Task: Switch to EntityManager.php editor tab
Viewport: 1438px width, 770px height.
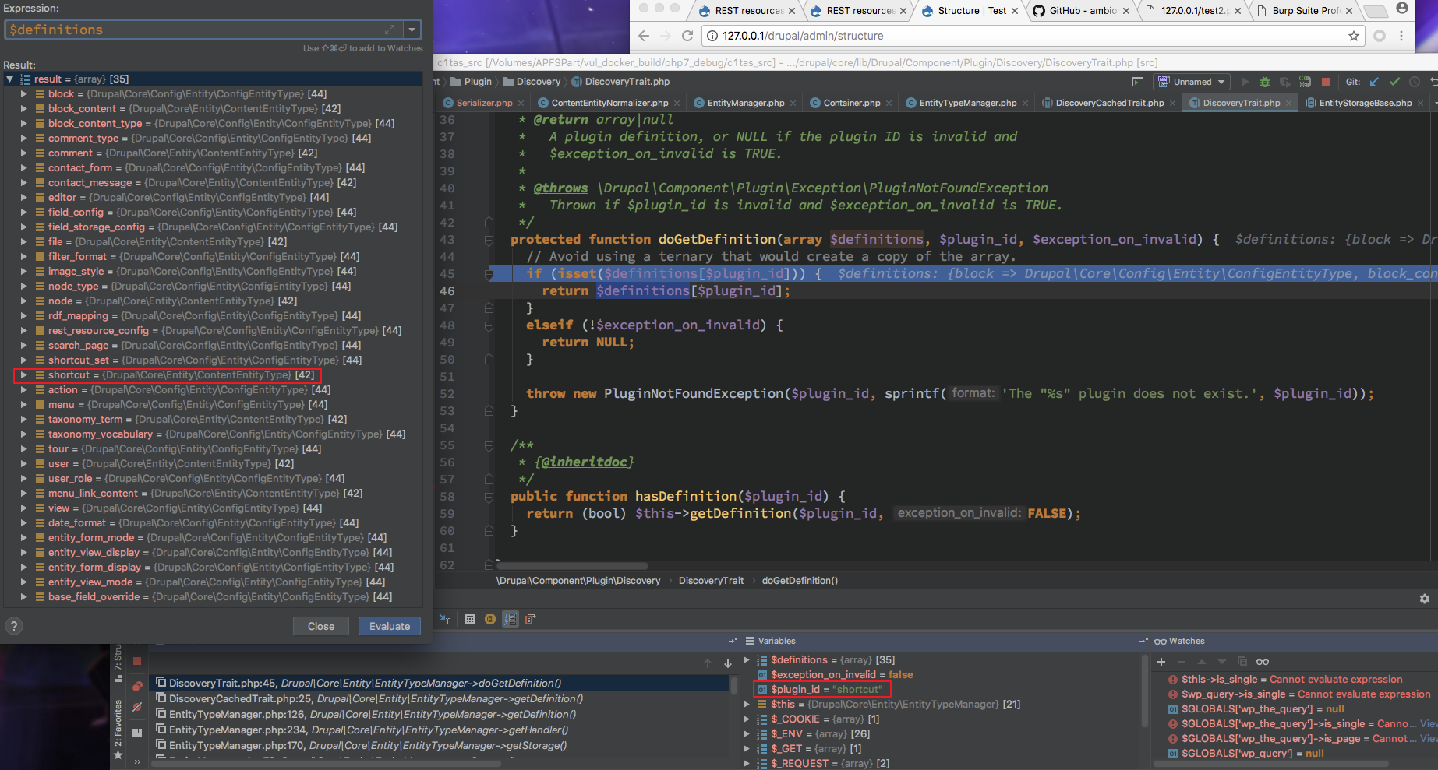Action: (x=745, y=103)
